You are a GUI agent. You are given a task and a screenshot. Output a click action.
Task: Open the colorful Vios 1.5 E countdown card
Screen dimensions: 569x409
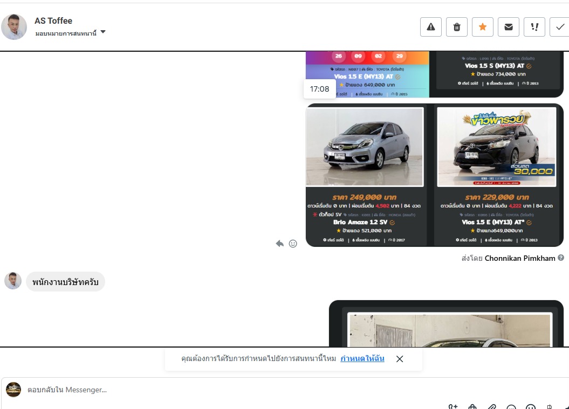point(367,74)
